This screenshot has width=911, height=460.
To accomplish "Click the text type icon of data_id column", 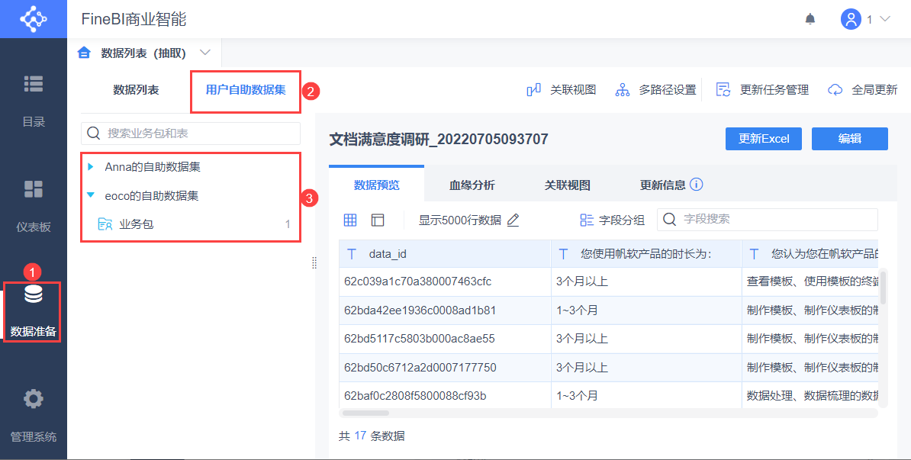I will tap(352, 254).
